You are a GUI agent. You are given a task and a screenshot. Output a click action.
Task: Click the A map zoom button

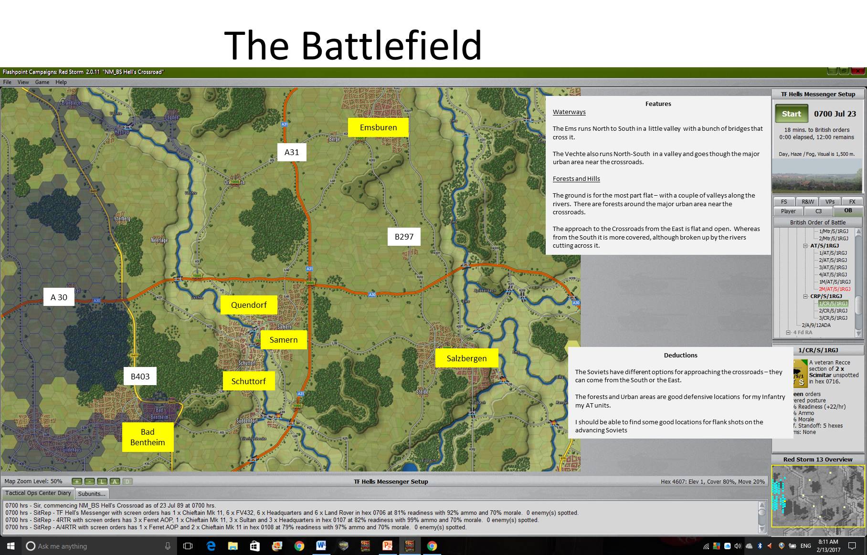[115, 482]
